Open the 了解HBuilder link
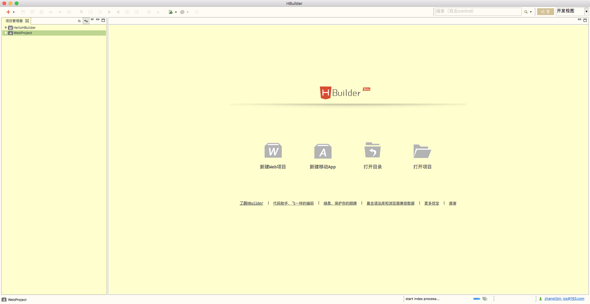Screen dimensions: 590x304 251,203
